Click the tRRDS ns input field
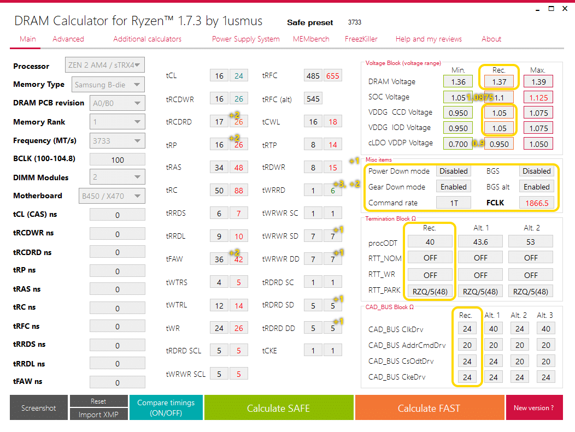Image resolution: width=575 pixels, height=432 pixels. [x=118, y=345]
